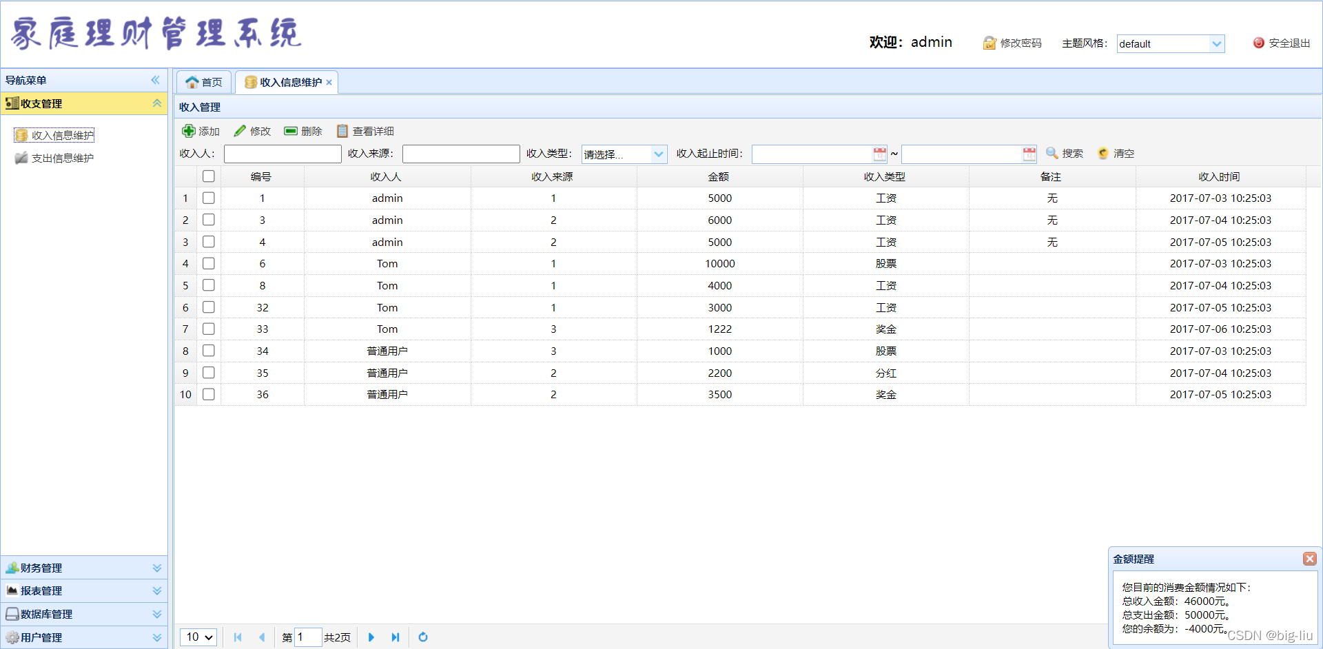Click the 修改密码 lock icon
1323x649 pixels.
(x=989, y=43)
